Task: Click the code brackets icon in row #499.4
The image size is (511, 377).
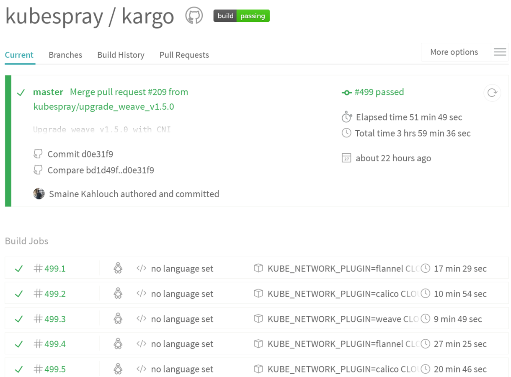Action: 141,343
